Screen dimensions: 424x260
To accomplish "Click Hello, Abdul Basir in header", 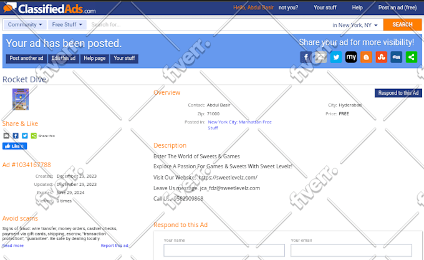I will 253,7.
